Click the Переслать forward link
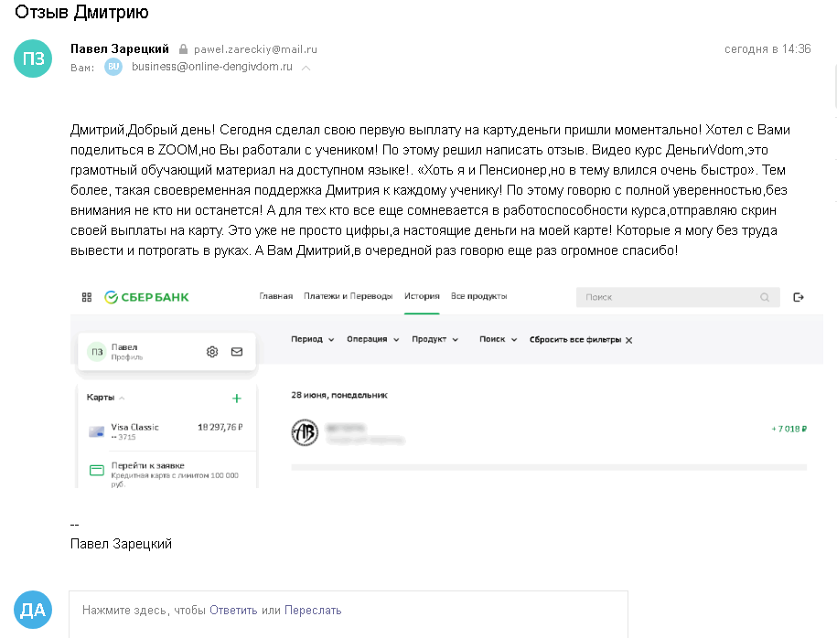Screen dimensions: 837x638 point(313,611)
